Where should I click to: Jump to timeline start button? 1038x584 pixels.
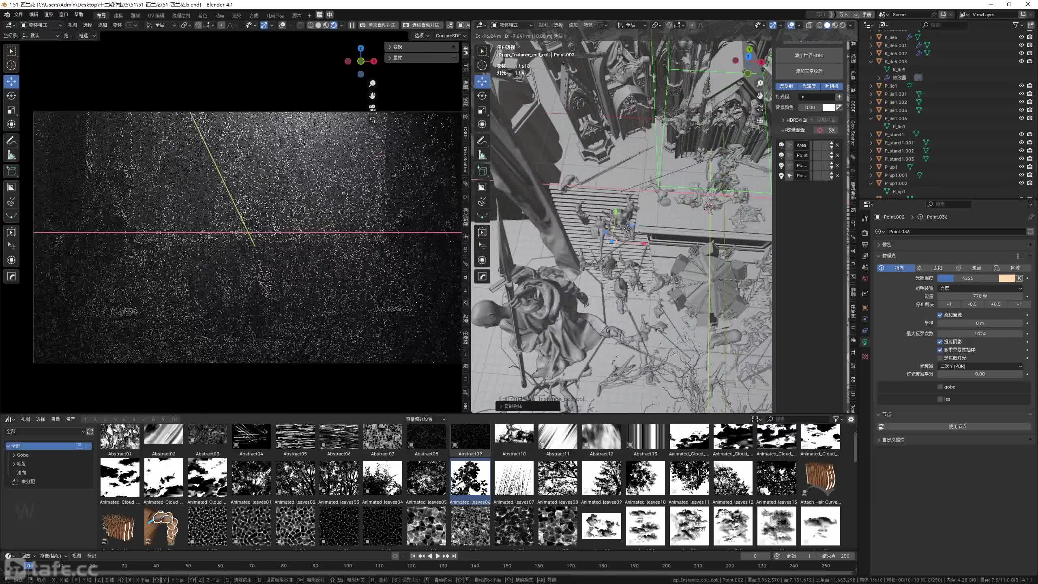(x=413, y=556)
